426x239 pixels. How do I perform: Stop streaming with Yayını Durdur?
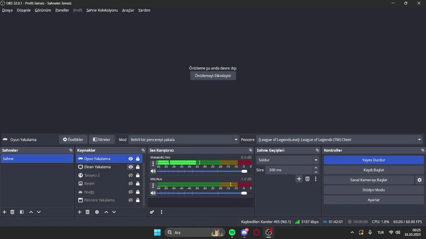[x=374, y=160]
